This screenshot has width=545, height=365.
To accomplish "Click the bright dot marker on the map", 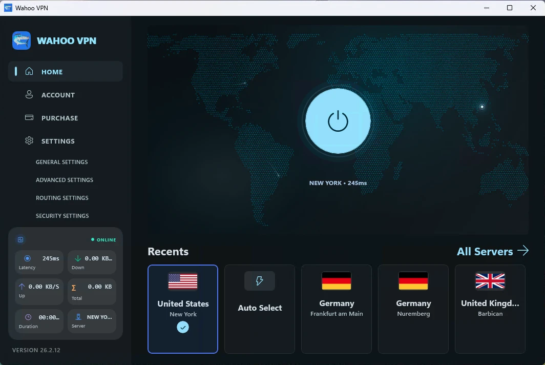I will pyautogui.click(x=482, y=107).
